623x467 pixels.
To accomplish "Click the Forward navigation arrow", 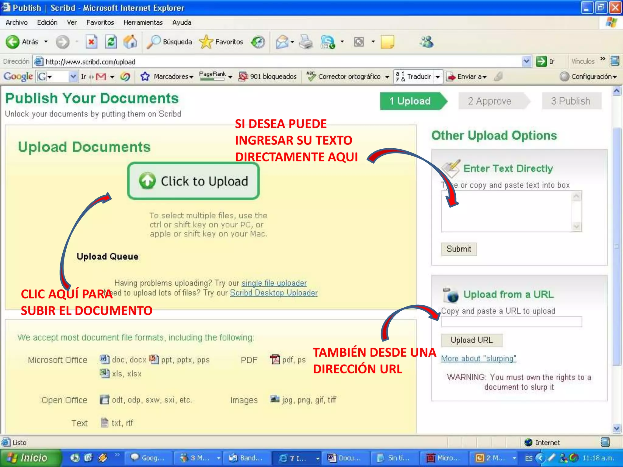I will point(62,42).
